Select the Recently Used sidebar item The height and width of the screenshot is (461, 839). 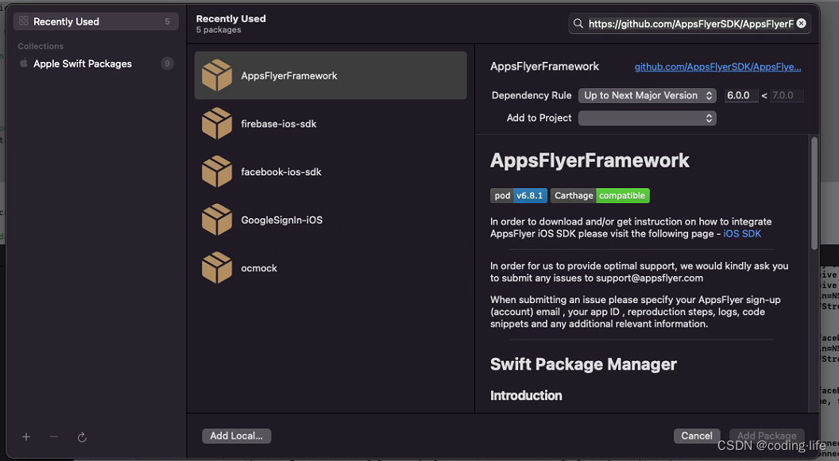[96, 21]
